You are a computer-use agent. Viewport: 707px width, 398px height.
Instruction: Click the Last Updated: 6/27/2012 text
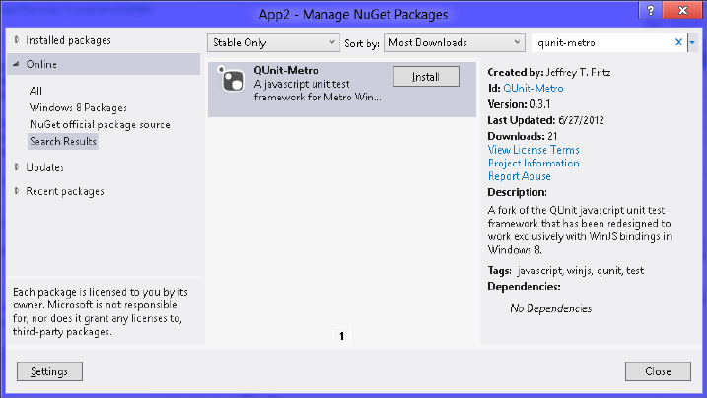pos(545,120)
